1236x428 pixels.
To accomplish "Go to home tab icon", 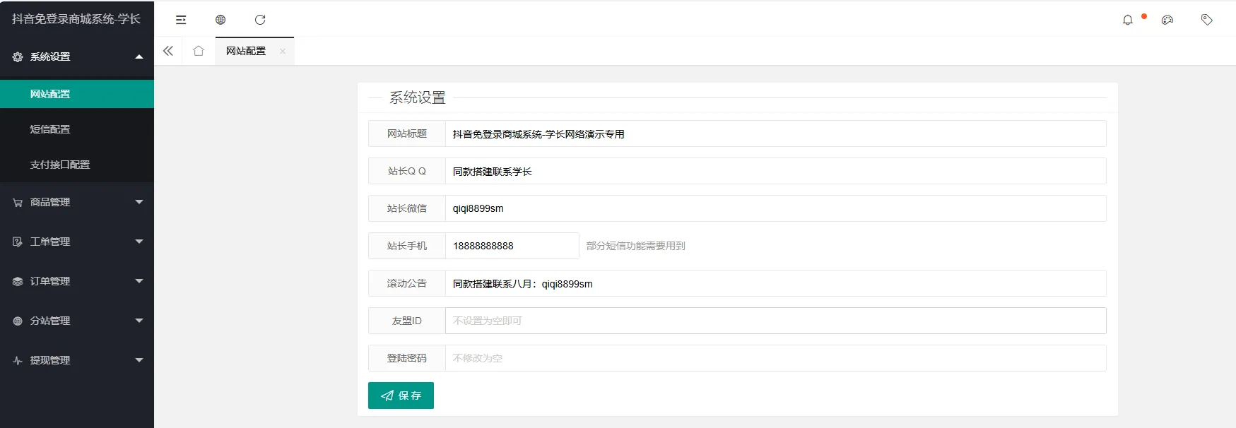I will tap(199, 51).
